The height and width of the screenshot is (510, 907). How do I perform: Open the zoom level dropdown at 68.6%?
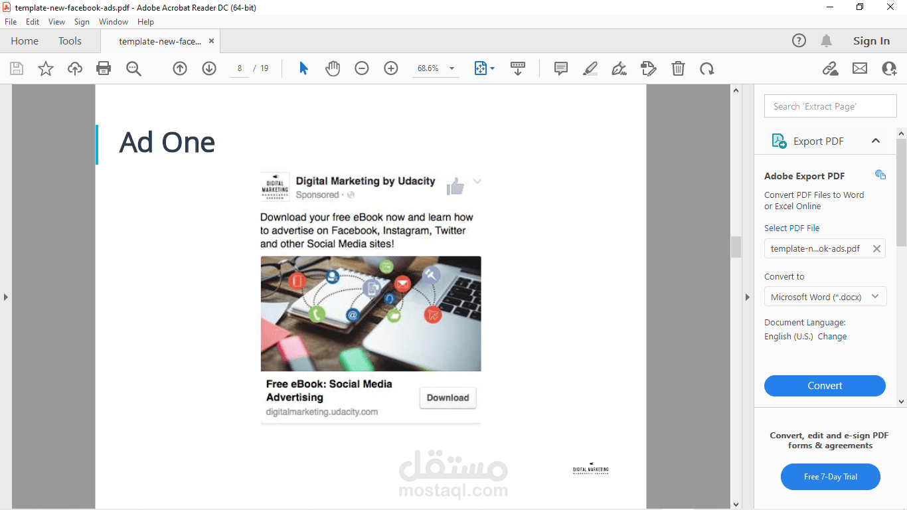tap(452, 68)
